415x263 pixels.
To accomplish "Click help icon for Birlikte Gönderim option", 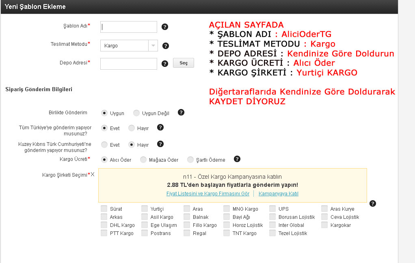I will click(x=181, y=112).
